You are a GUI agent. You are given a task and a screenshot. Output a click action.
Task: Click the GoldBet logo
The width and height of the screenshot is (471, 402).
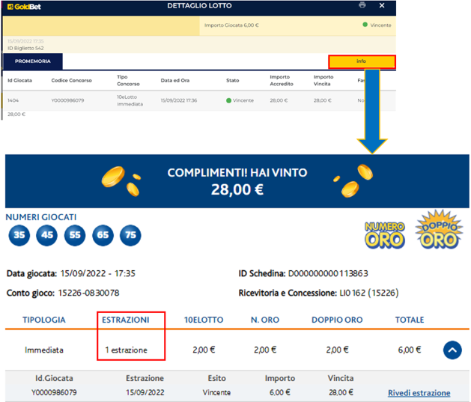coord(22,6)
